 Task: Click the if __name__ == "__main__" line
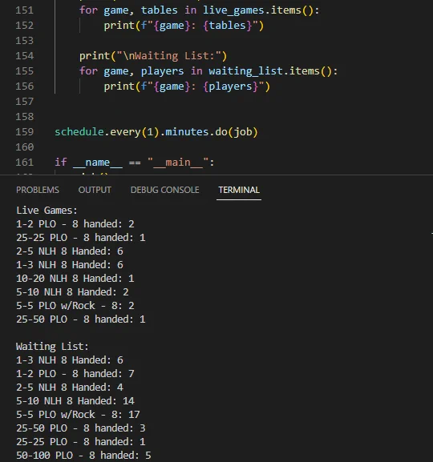(134, 163)
